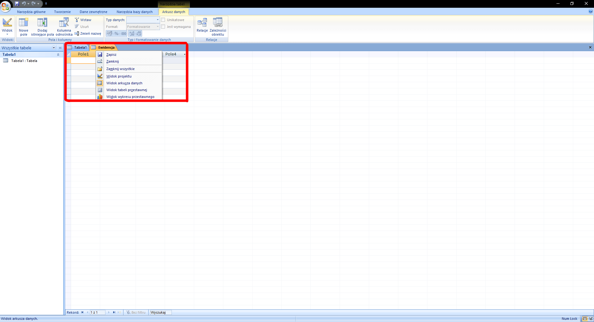Go to first record
Image resolution: width=594 pixels, height=322 pixels.
(82, 312)
